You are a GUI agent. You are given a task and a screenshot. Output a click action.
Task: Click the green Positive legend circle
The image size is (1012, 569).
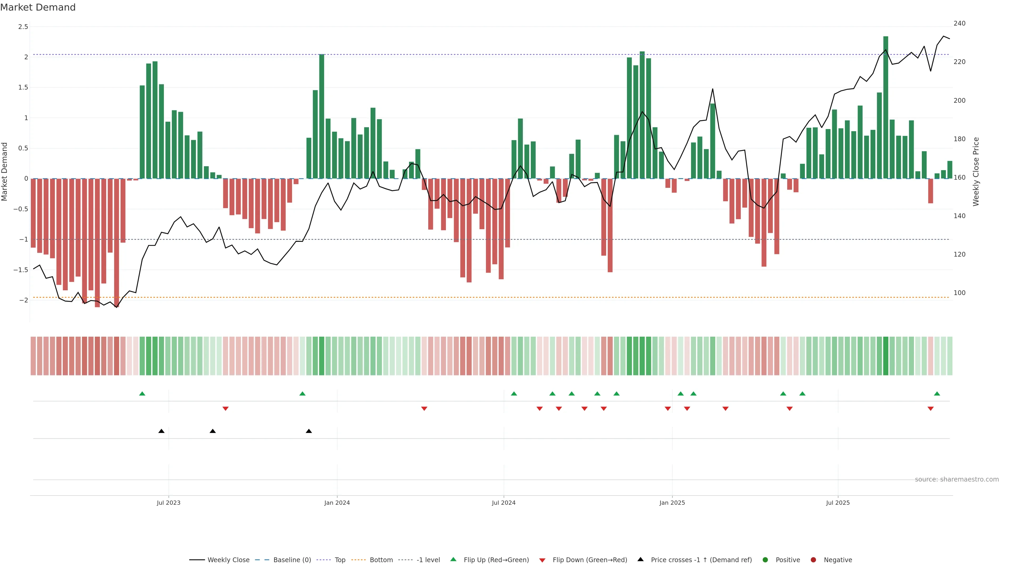pyautogui.click(x=765, y=560)
